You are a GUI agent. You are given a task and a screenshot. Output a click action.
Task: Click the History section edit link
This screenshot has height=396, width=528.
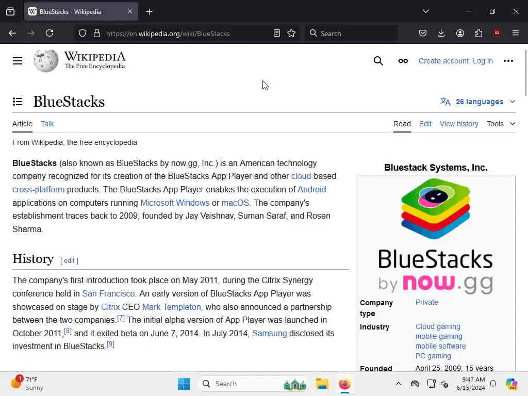(x=69, y=260)
